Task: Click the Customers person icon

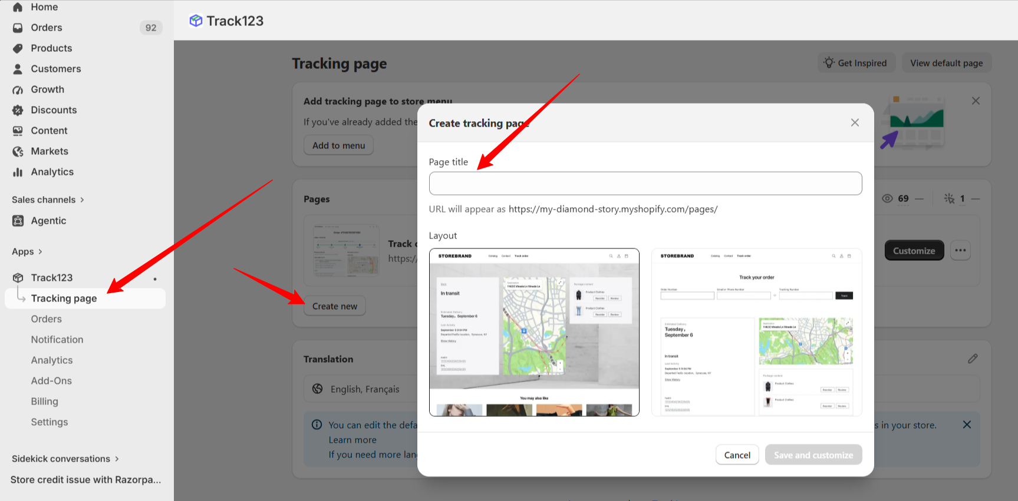Action: point(18,69)
